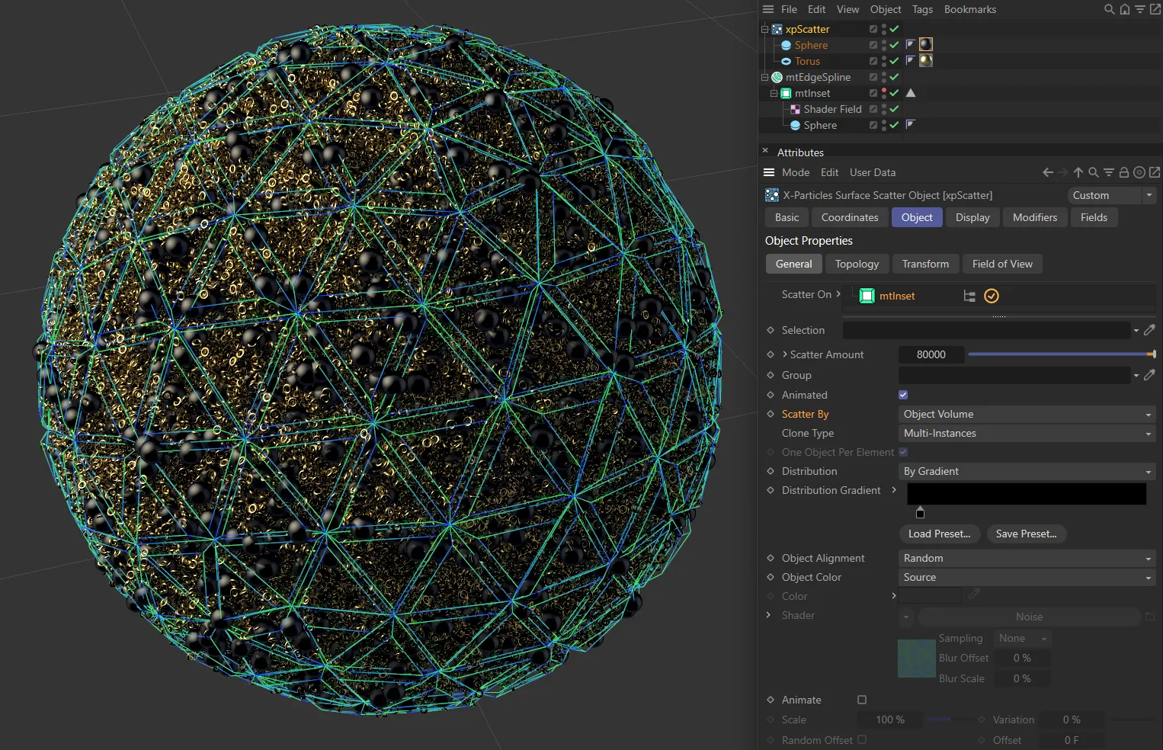Open the Object menu in the menu bar
1163x750 pixels.
point(886,9)
